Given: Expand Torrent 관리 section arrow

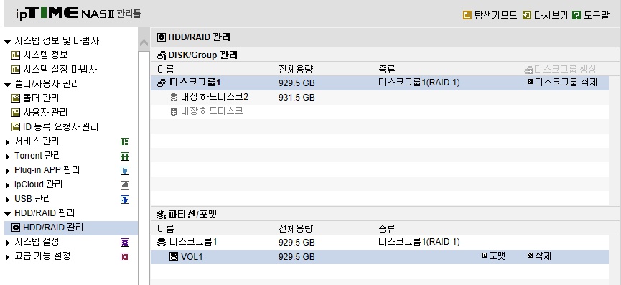Looking at the screenshot, I should pyautogui.click(x=7, y=156).
